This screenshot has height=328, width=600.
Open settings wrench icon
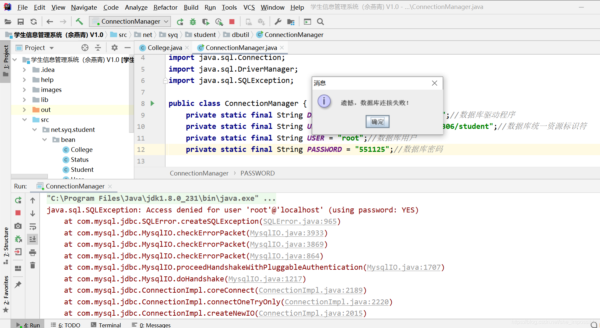(278, 22)
